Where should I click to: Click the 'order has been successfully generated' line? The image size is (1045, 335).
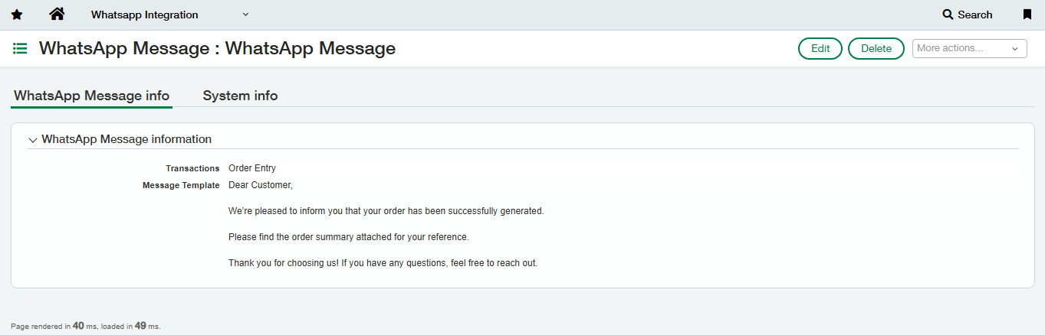386,211
